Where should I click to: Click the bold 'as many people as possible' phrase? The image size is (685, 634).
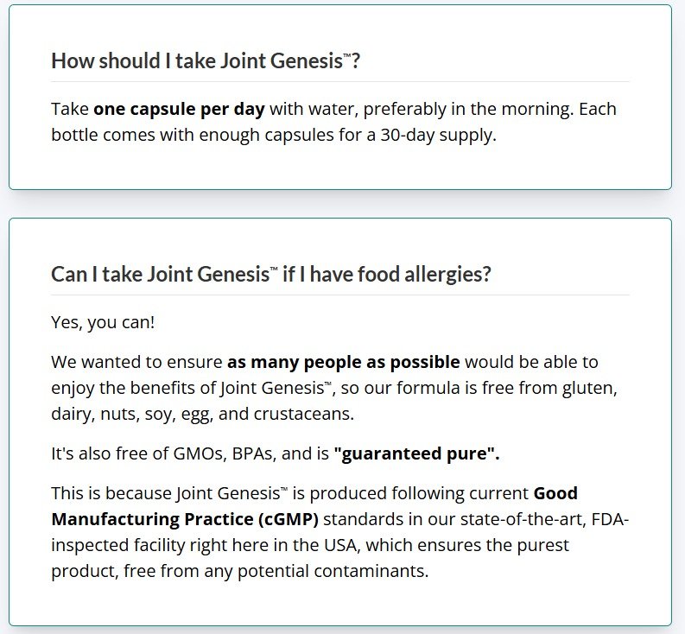pos(343,361)
